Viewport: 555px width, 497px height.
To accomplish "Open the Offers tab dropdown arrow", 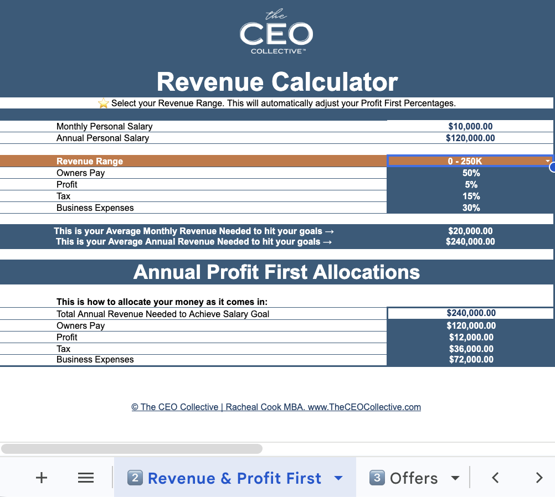I will click(455, 478).
